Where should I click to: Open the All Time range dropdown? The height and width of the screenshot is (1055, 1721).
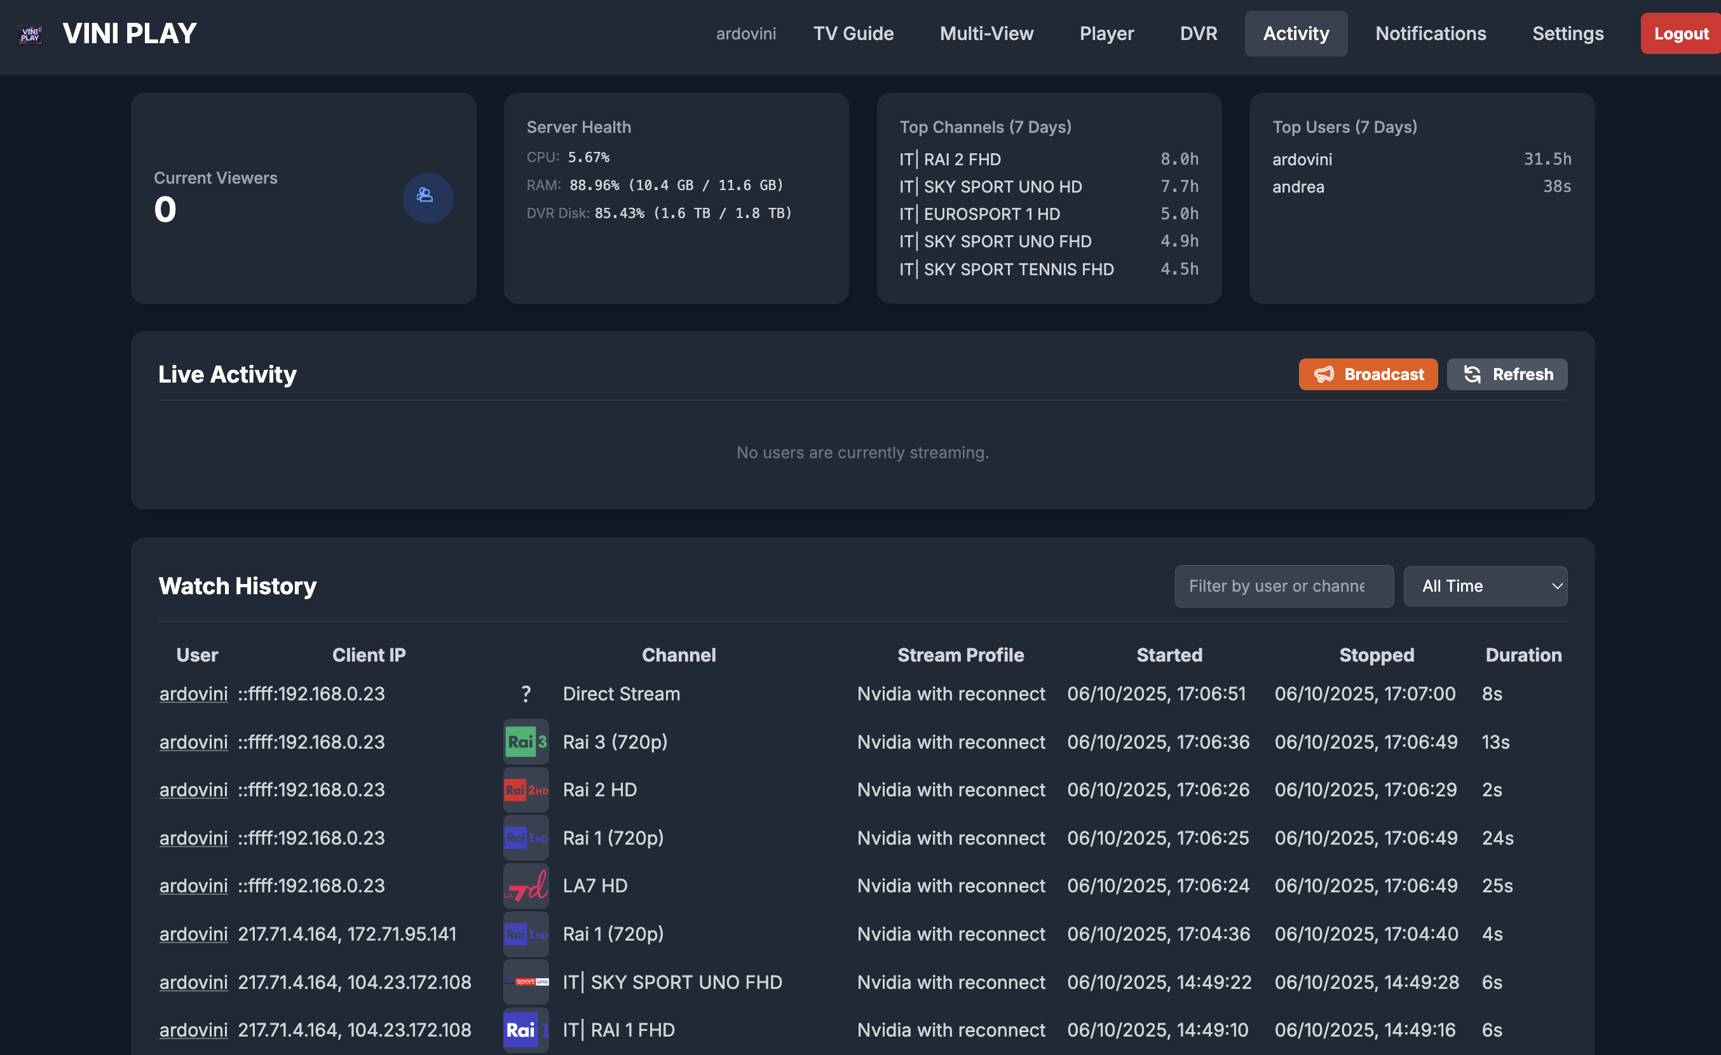coord(1485,586)
